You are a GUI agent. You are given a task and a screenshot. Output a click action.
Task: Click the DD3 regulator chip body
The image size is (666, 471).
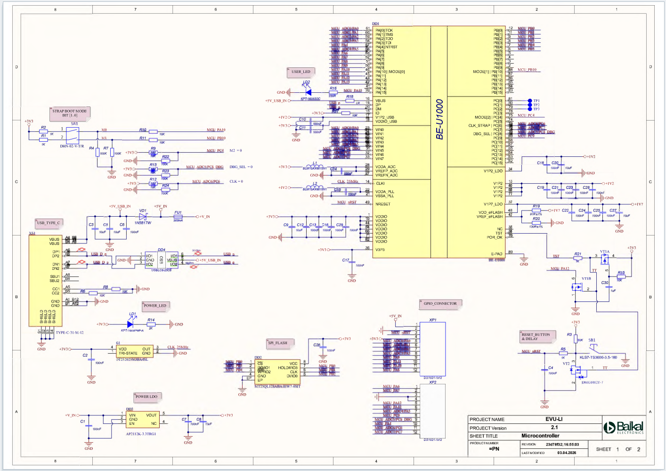[143, 420]
